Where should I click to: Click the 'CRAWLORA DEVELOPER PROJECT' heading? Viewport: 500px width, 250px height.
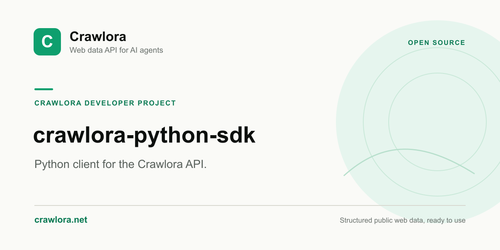[x=105, y=103]
